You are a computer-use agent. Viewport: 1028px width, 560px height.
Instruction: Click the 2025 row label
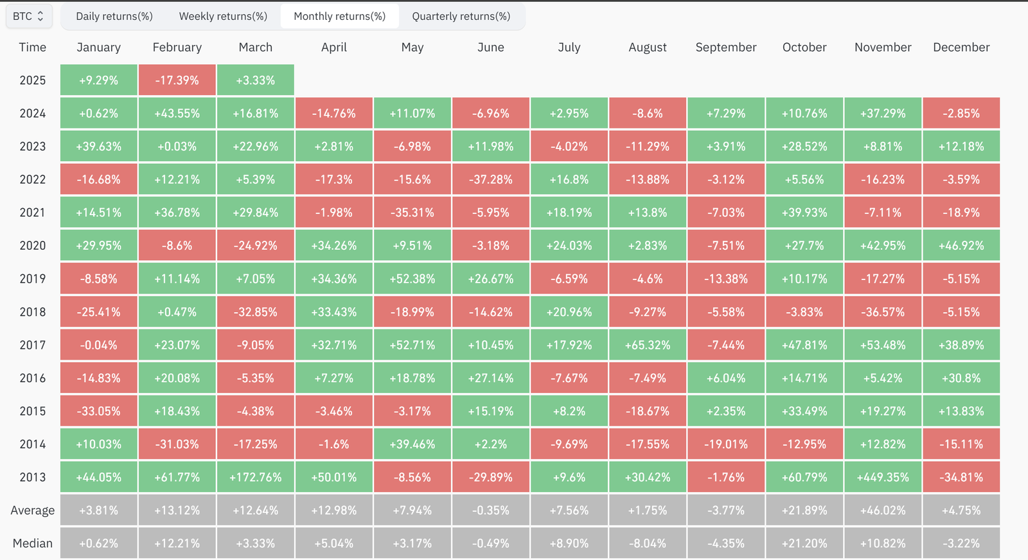(31, 80)
